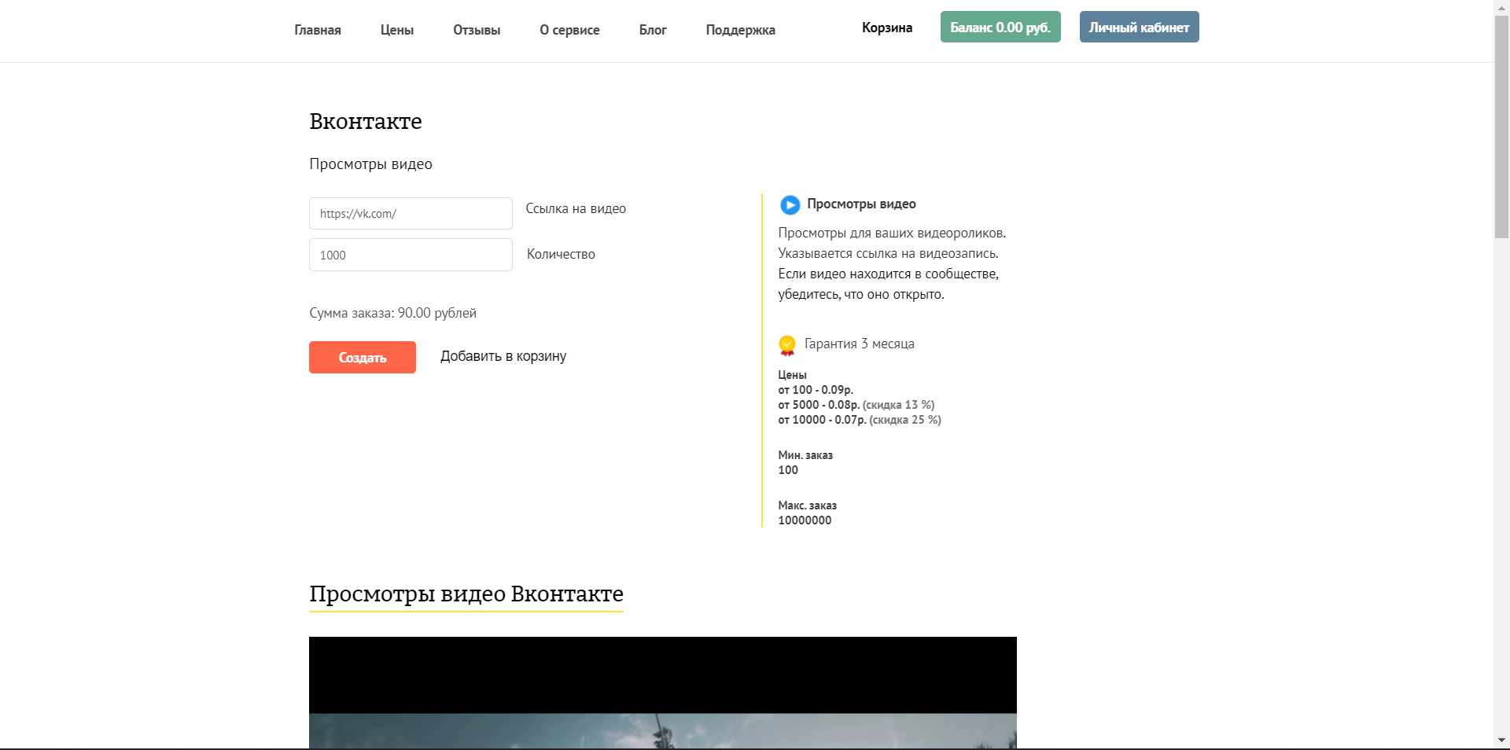
Task: Open the О сервисе page
Action: pos(569,30)
